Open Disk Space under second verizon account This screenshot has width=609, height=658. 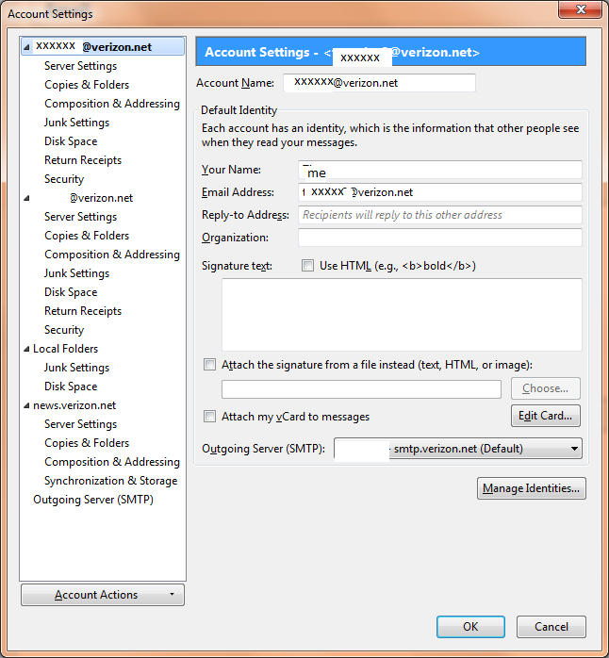pos(71,292)
